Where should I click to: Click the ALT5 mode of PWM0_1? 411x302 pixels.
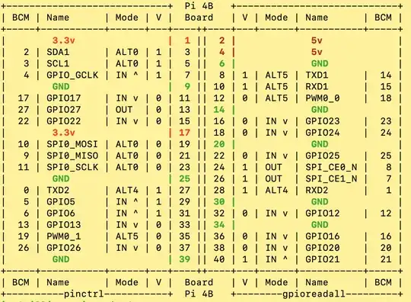coord(127,236)
